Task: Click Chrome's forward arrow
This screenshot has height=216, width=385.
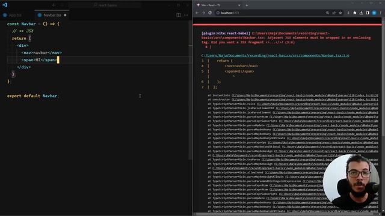Action: pyautogui.click(x=203, y=13)
